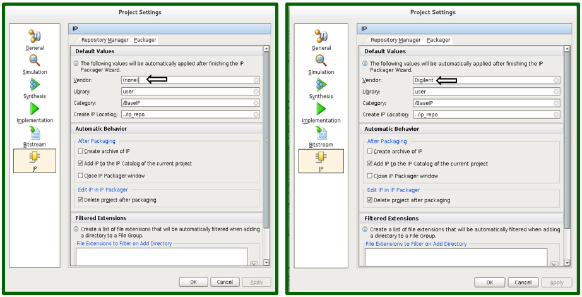This screenshot has width=582, height=297.
Task: Switch to Repository Manager tab in left dialog
Action: pyautogui.click(x=105, y=40)
